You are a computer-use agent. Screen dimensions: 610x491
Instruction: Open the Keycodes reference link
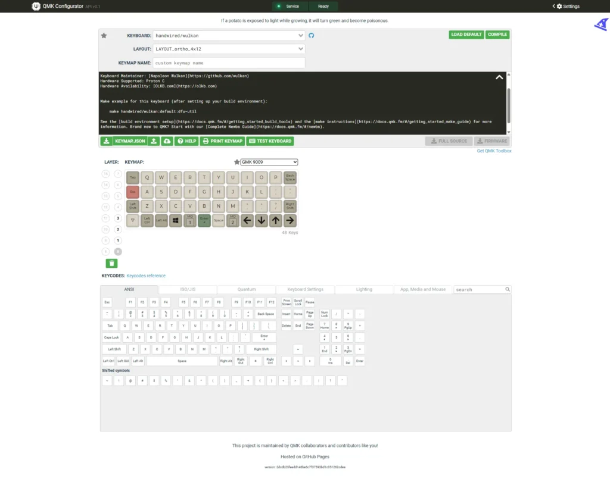146,276
